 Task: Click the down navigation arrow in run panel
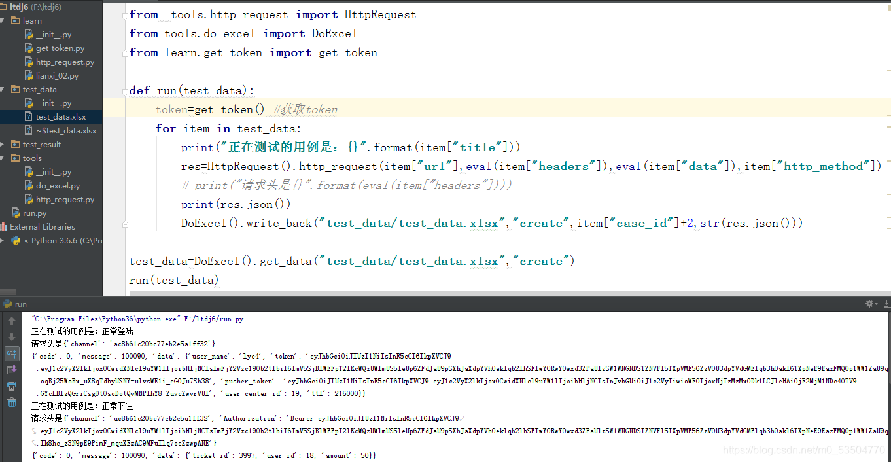(x=11, y=337)
